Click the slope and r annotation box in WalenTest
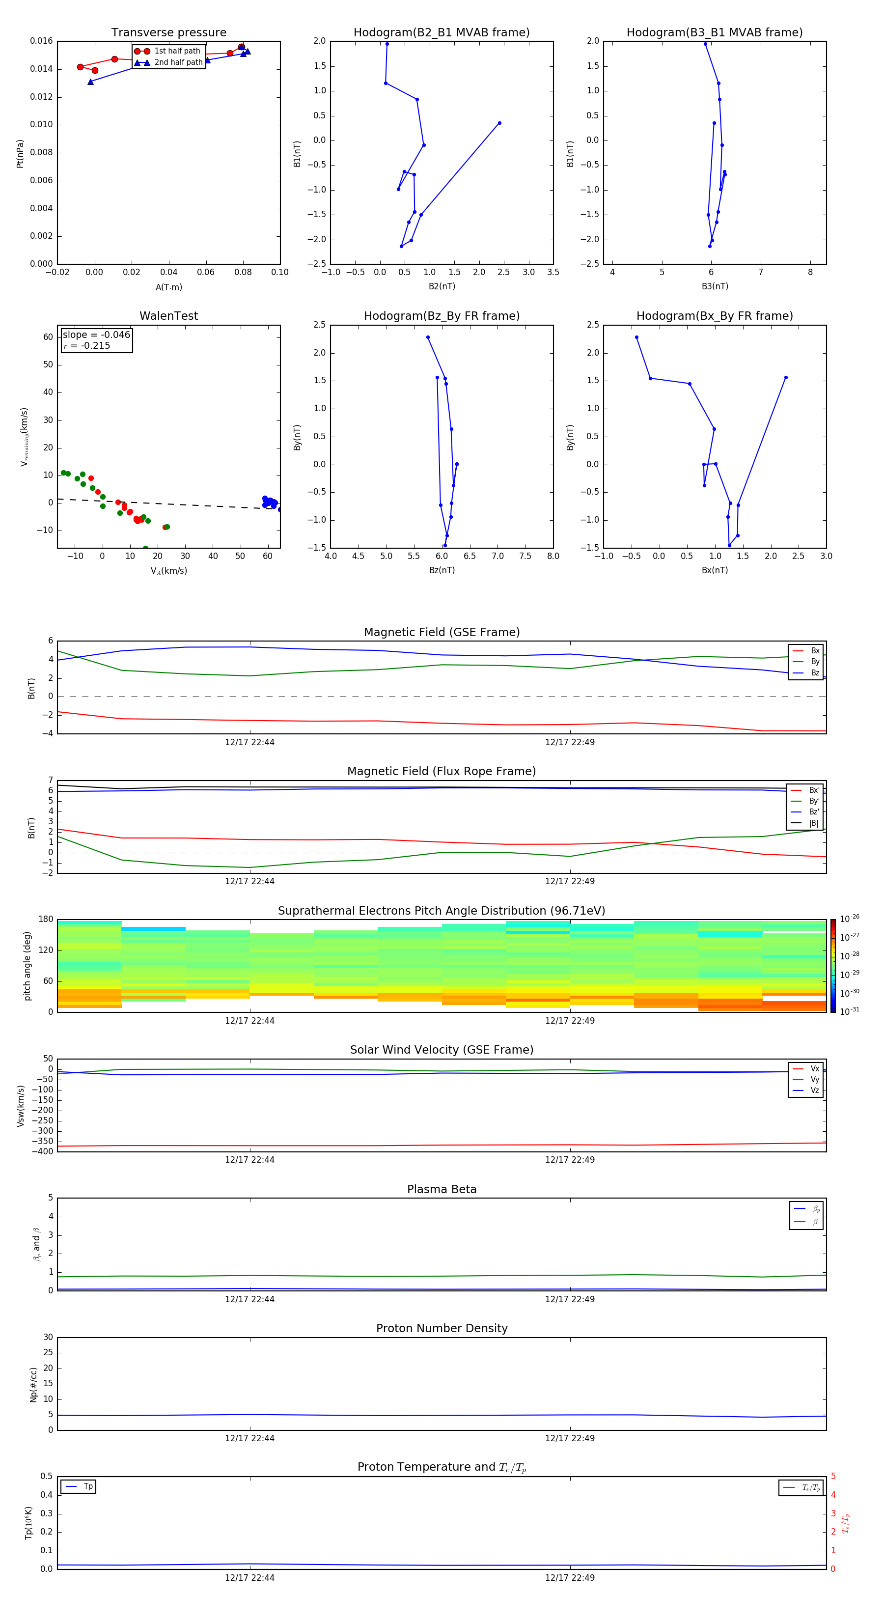 (x=96, y=340)
